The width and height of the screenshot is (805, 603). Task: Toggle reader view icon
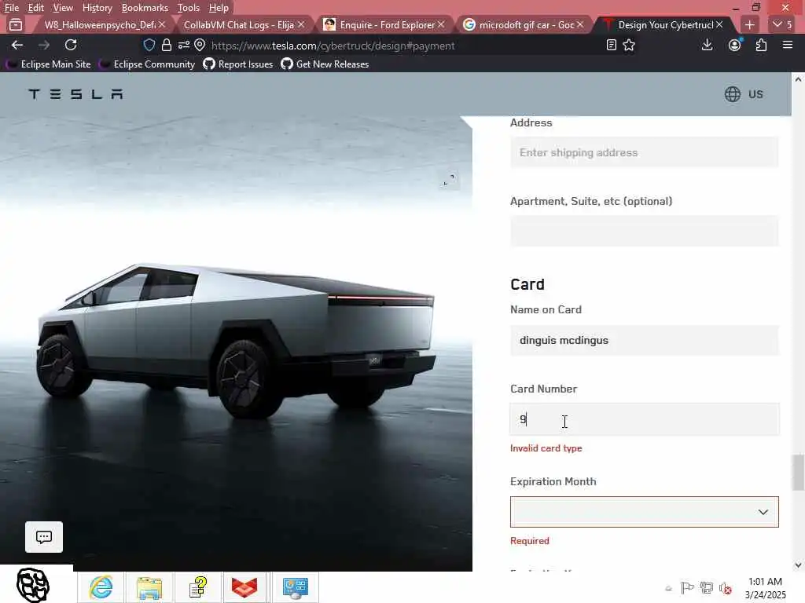pyautogui.click(x=611, y=45)
